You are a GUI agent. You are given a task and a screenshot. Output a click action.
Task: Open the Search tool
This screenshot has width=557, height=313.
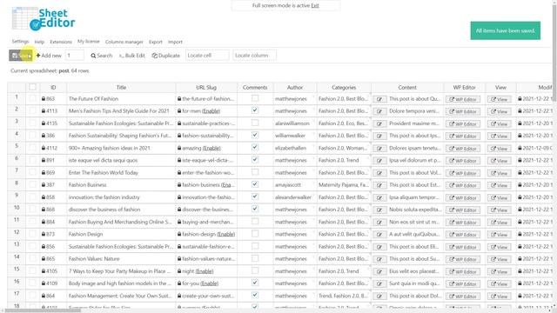point(101,56)
